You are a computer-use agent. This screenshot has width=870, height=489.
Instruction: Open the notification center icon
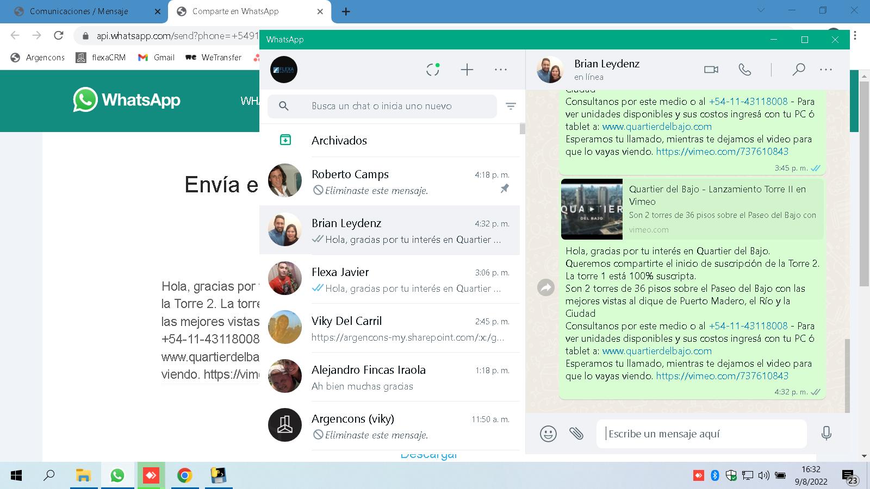[x=849, y=477]
